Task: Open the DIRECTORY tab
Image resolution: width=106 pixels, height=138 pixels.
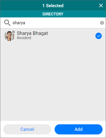Action: pos(53,14)
